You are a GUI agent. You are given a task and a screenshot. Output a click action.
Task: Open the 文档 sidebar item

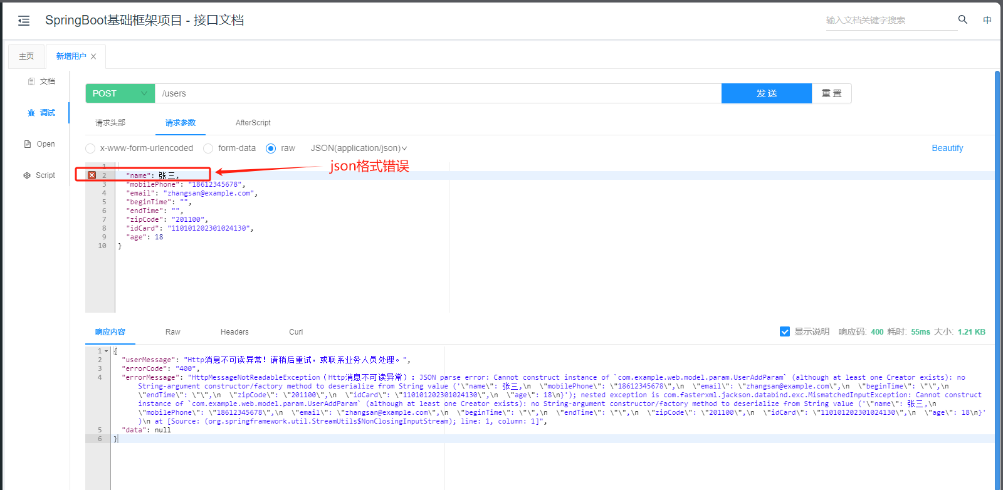pyautogui.click(x=41, y=81)
